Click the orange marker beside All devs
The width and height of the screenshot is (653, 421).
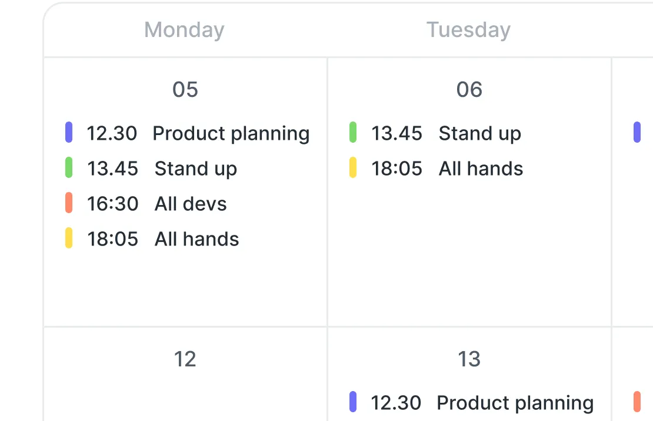[x=69, y=203]
